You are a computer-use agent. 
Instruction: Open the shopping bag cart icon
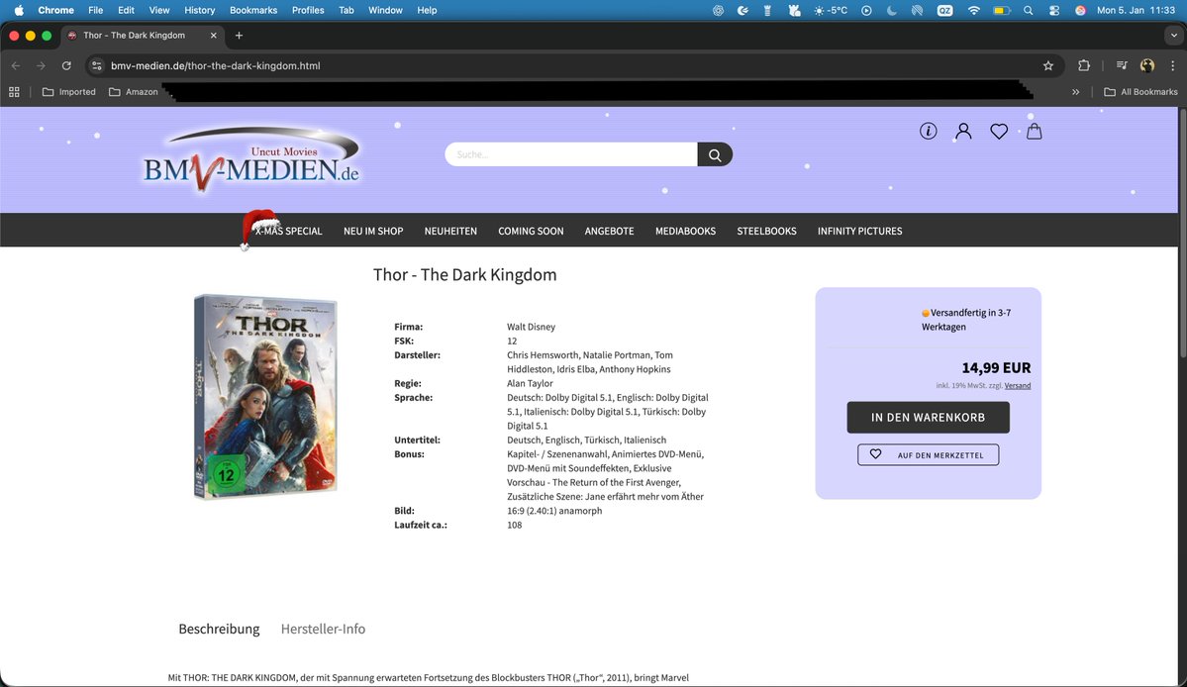tap(1035, 131)
